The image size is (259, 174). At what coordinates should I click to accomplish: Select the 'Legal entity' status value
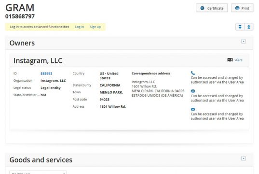(51, 88)
